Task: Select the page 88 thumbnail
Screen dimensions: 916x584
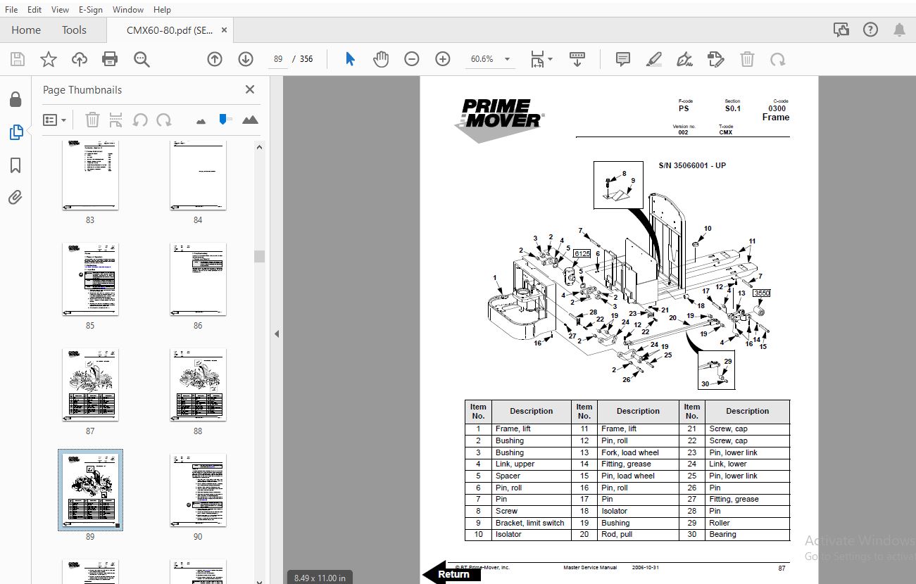Action: (x=198, y=384)
